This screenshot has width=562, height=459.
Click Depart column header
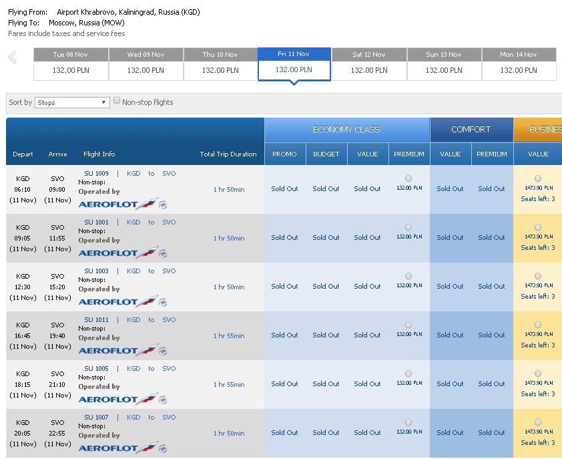[23, 154]
